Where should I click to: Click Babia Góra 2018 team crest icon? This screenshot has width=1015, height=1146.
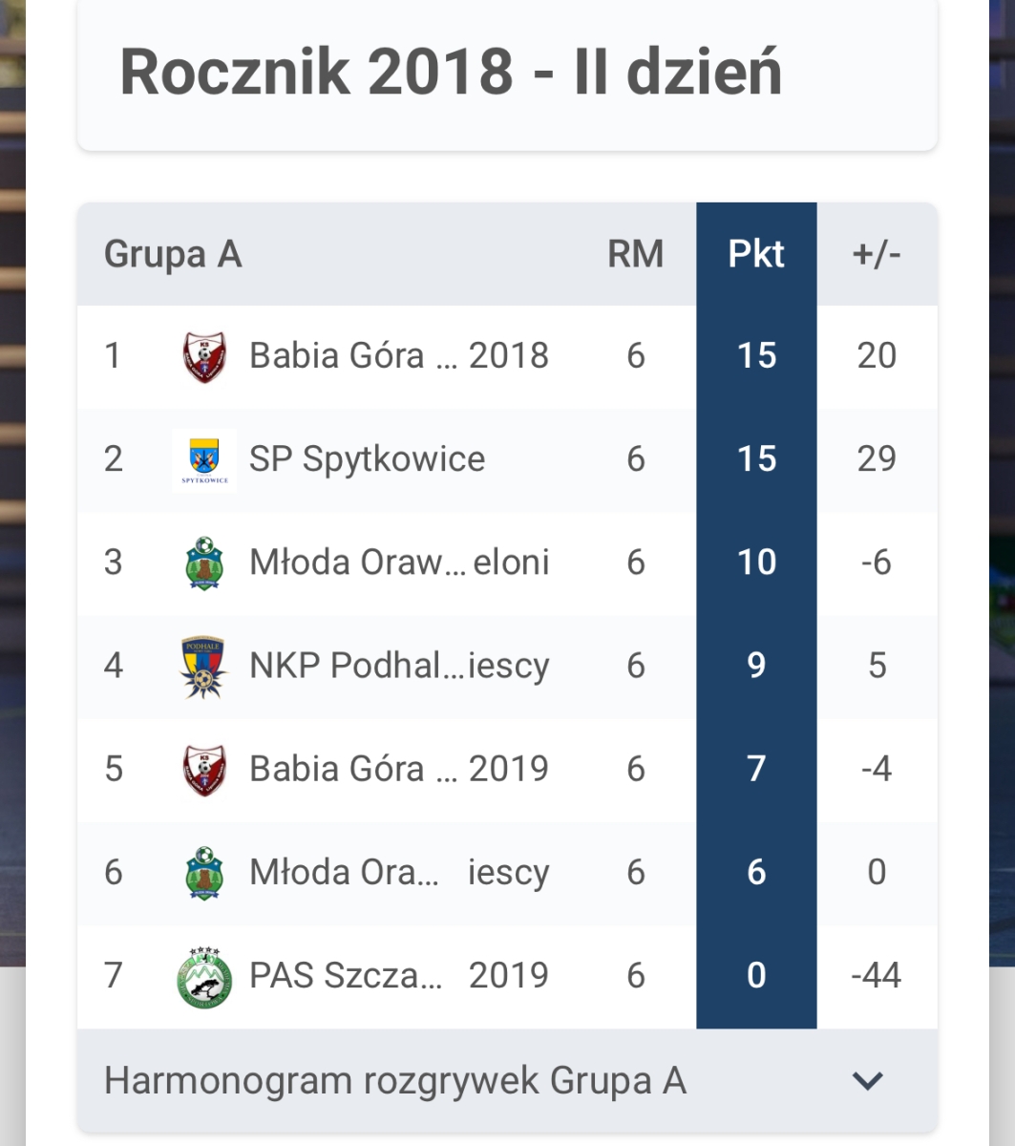[x=204, y=356]
